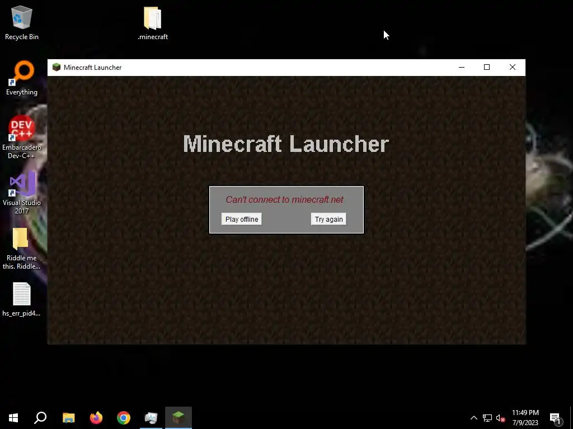Click the large "Minecraft Launcher" heading
This screenshot has width=573, height=429.
(286, 144)
